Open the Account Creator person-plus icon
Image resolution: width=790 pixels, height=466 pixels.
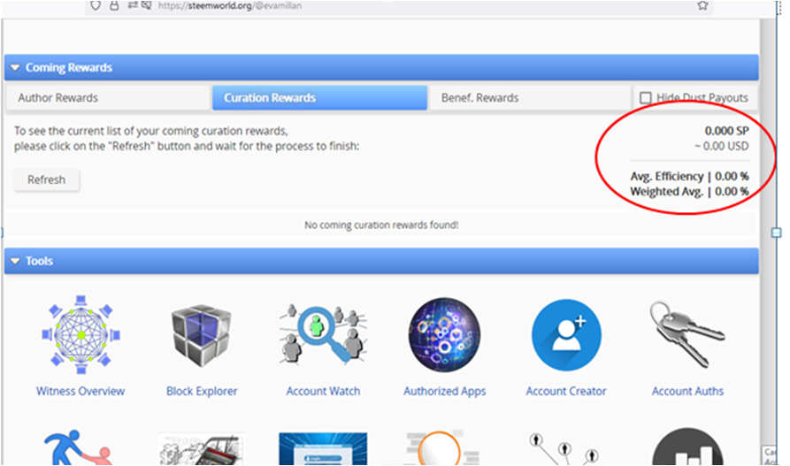click(566, 335)
